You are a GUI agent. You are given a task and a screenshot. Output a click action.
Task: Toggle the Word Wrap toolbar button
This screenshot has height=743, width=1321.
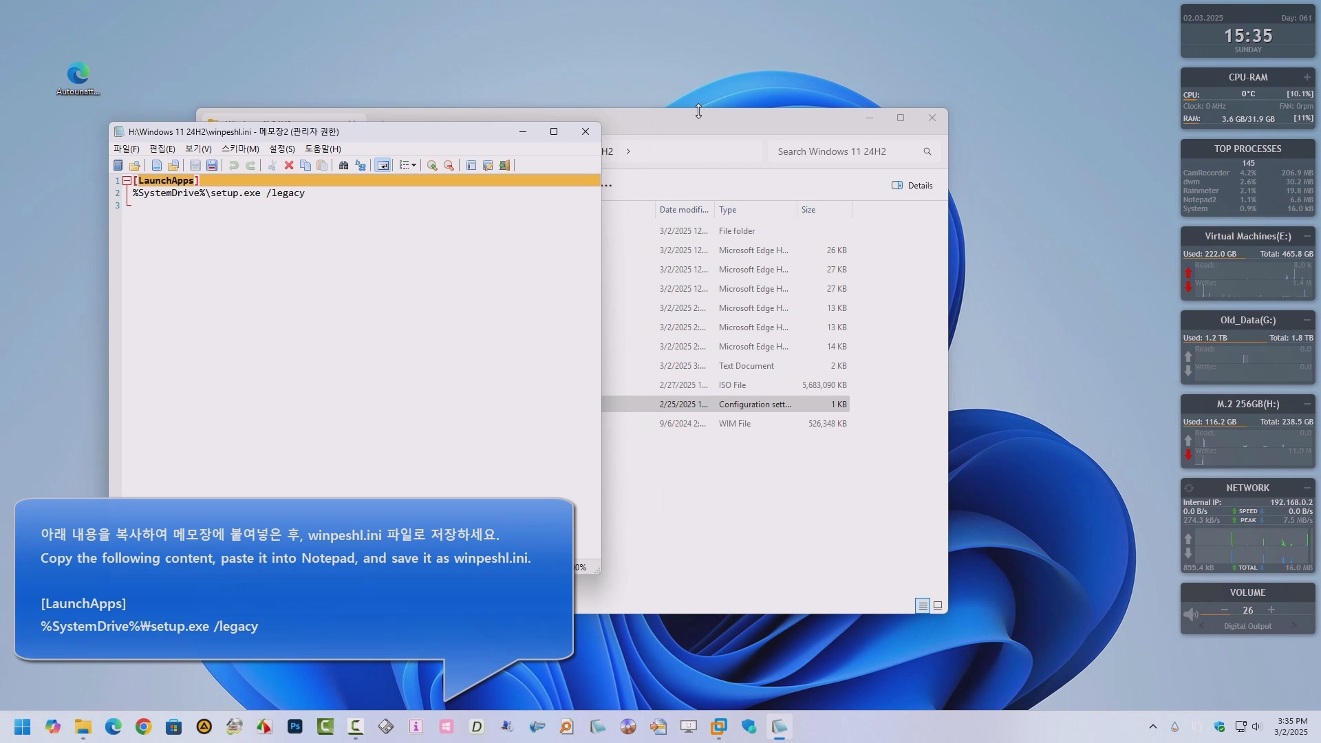[x=383, y=165]
